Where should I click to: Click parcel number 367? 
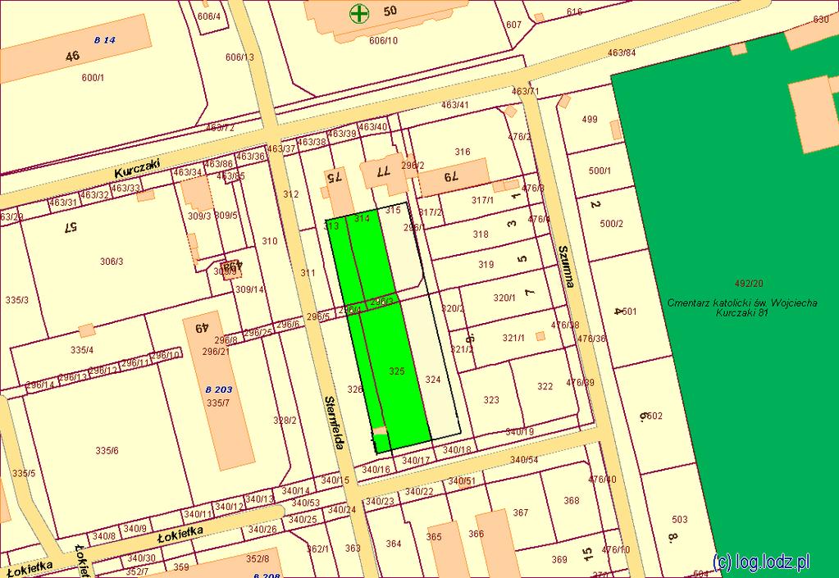(521, 512)
